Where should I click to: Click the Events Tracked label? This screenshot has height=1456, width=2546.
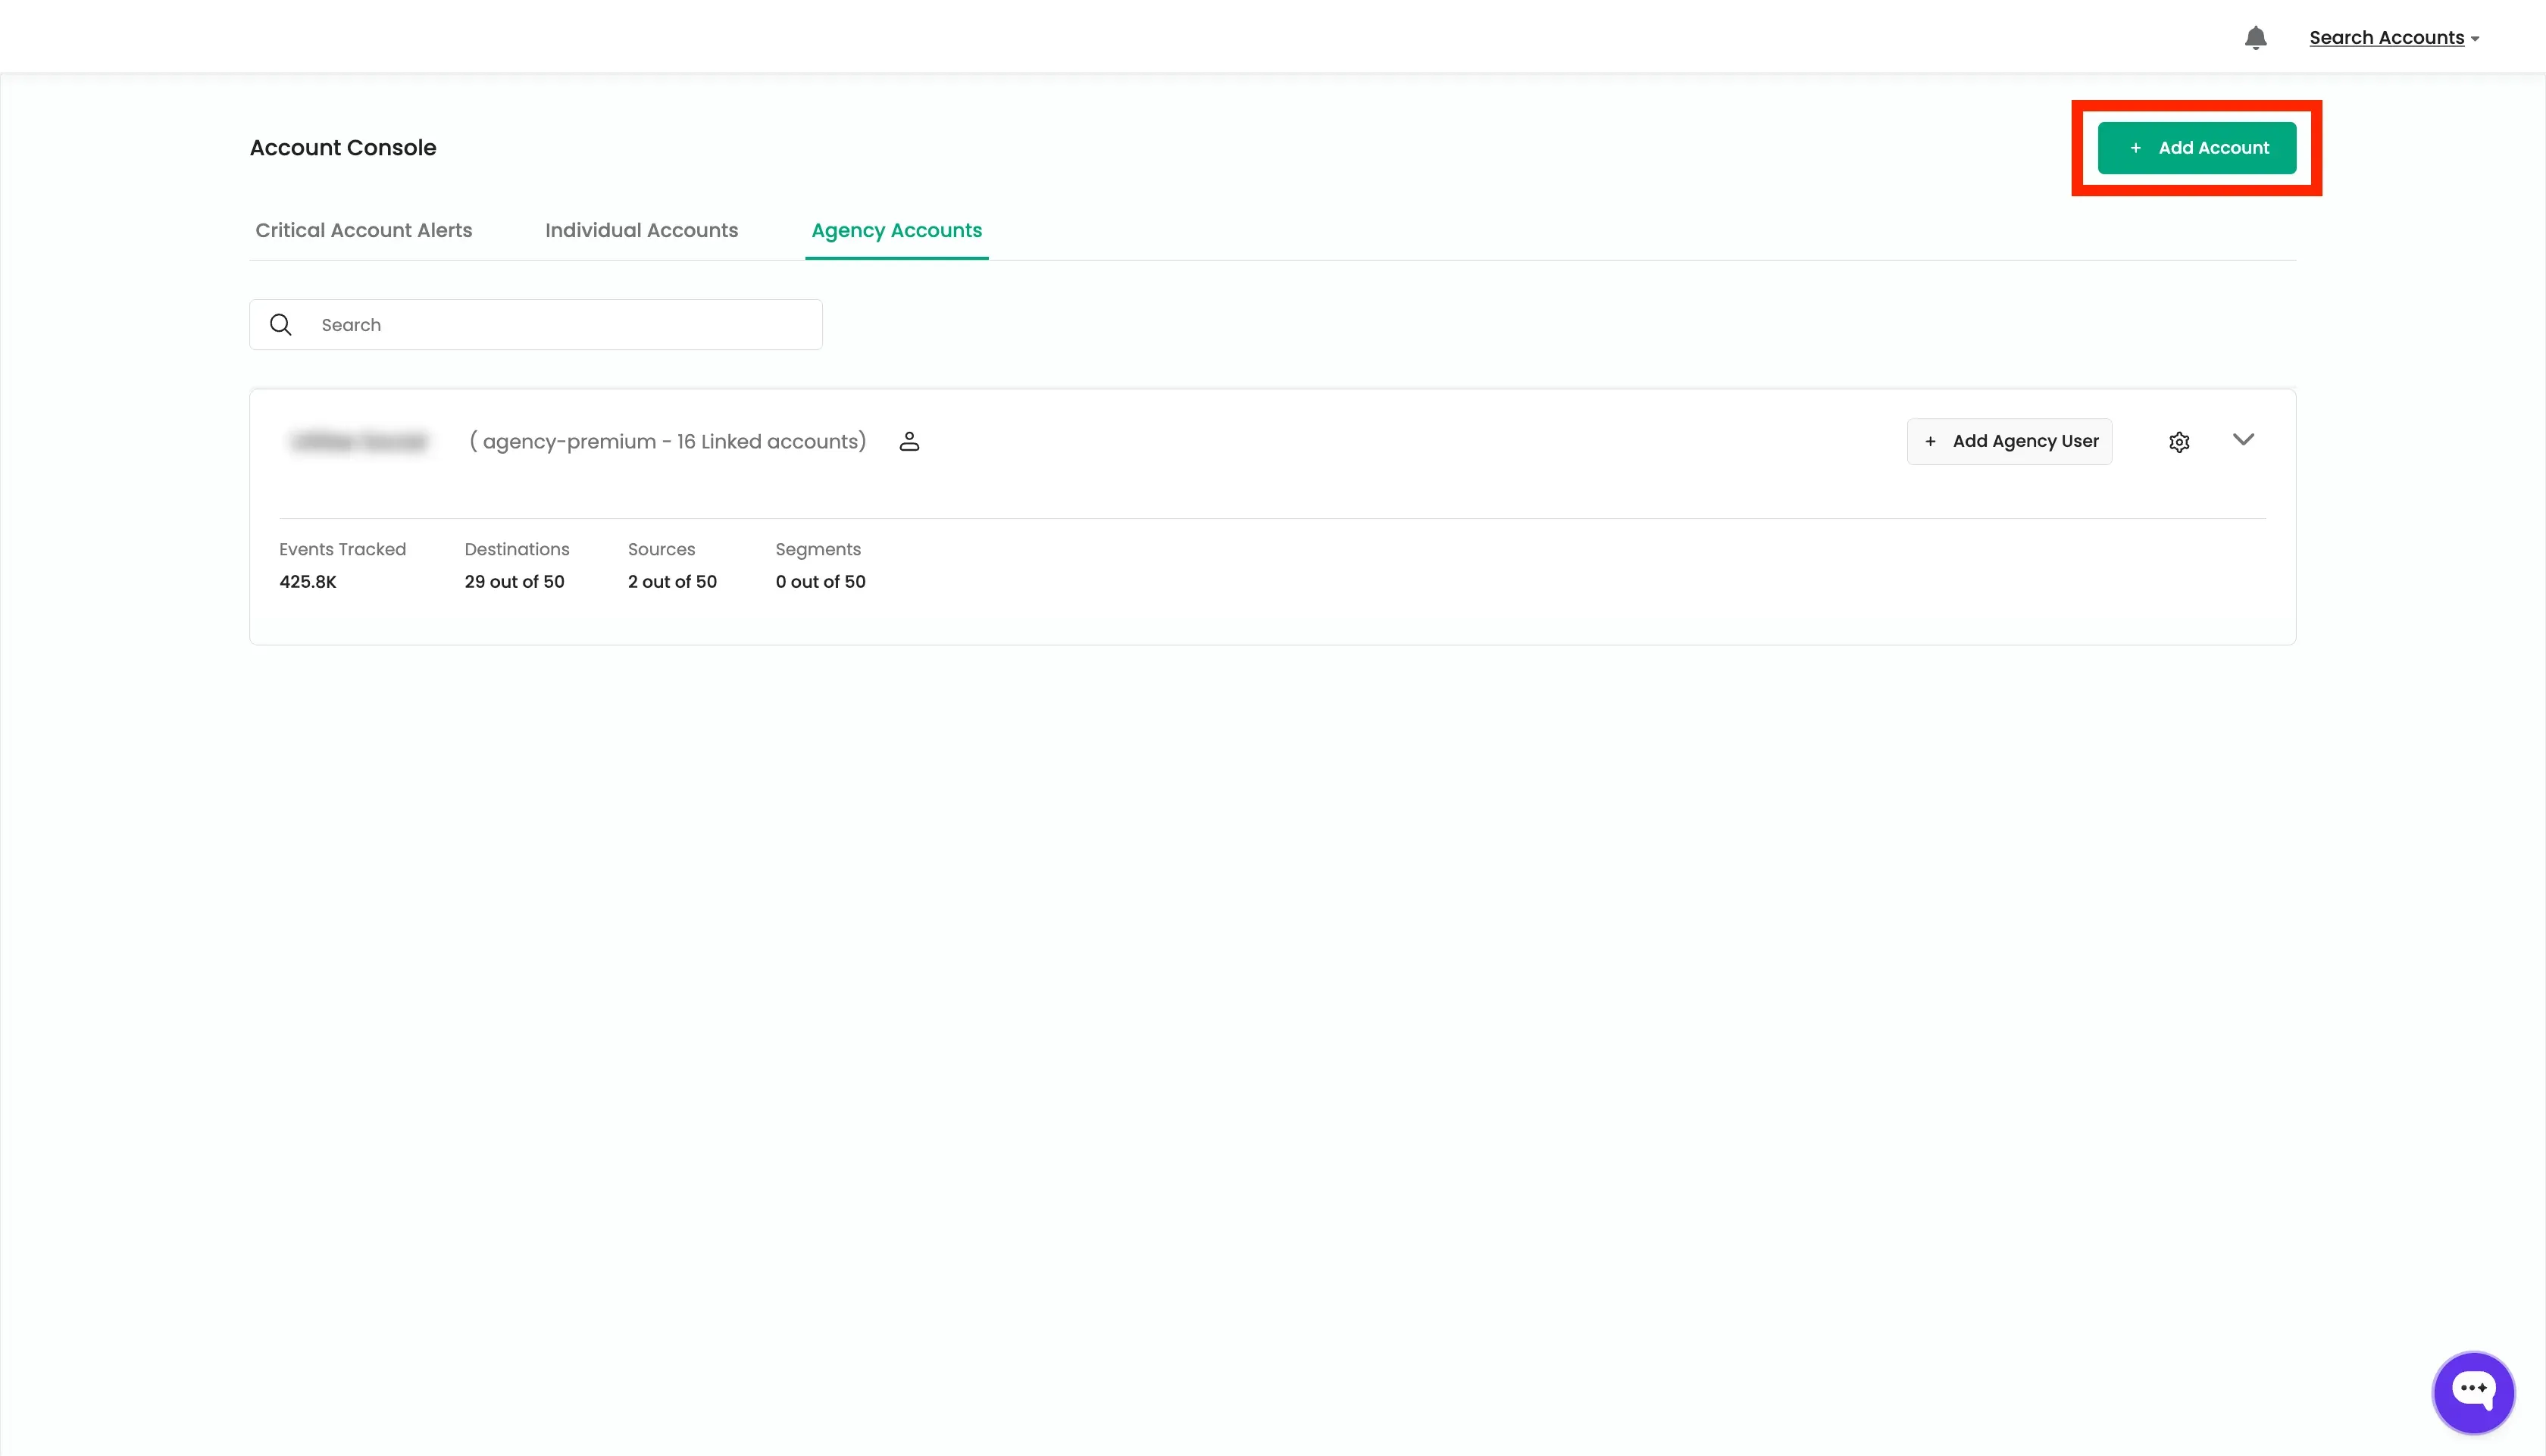point(342,549)
